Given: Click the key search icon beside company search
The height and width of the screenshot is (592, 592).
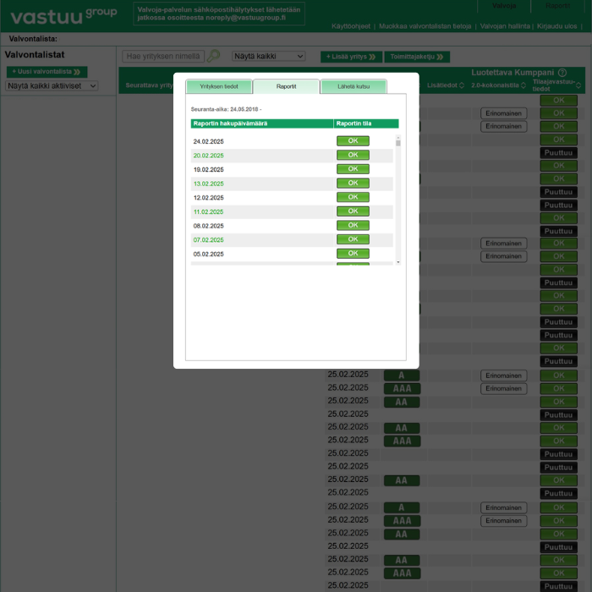Looking at the screenshot, I should click(214, 56).
